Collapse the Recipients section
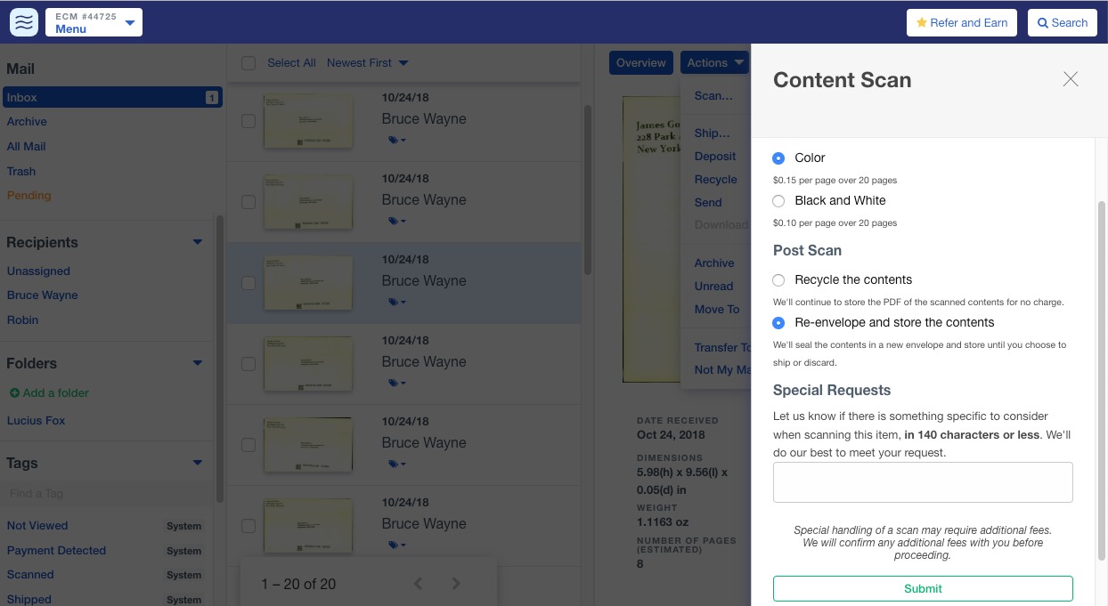Screen dimensions: 1108x606 tap(198, 242)
